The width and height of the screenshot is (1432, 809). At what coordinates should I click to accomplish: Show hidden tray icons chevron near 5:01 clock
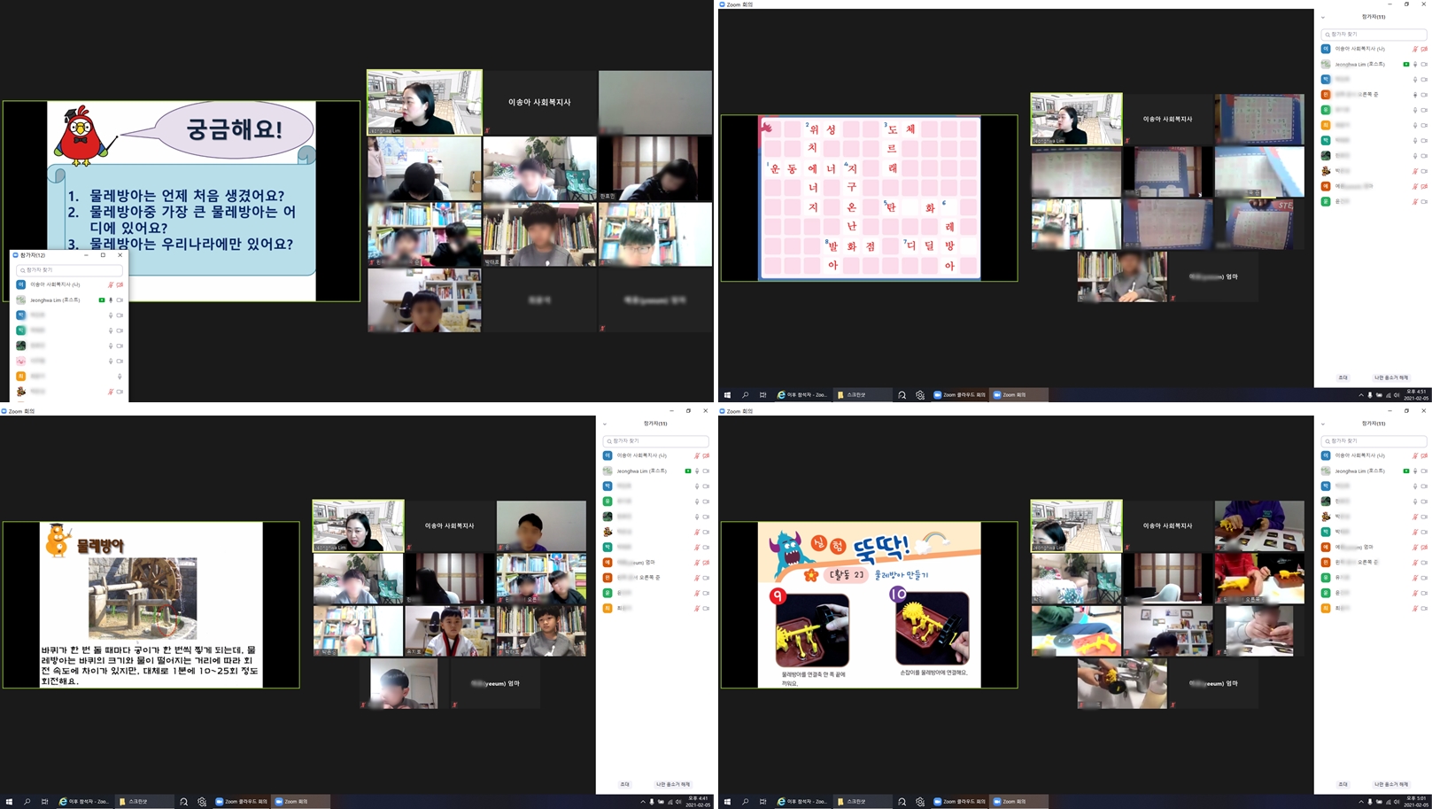(x=1361, y=802)
